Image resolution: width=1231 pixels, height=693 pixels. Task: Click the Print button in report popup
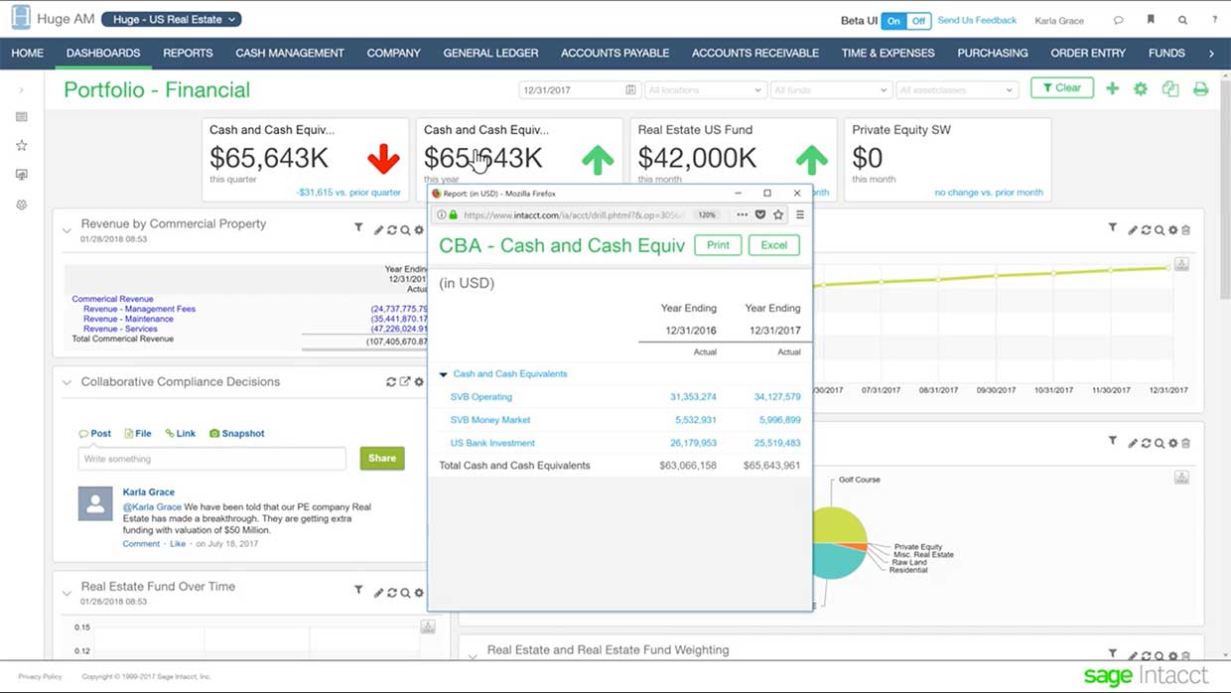pos(718,245)
